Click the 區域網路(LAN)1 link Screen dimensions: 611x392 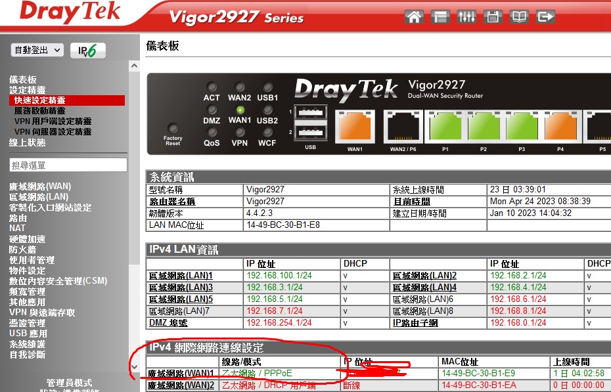181,276
